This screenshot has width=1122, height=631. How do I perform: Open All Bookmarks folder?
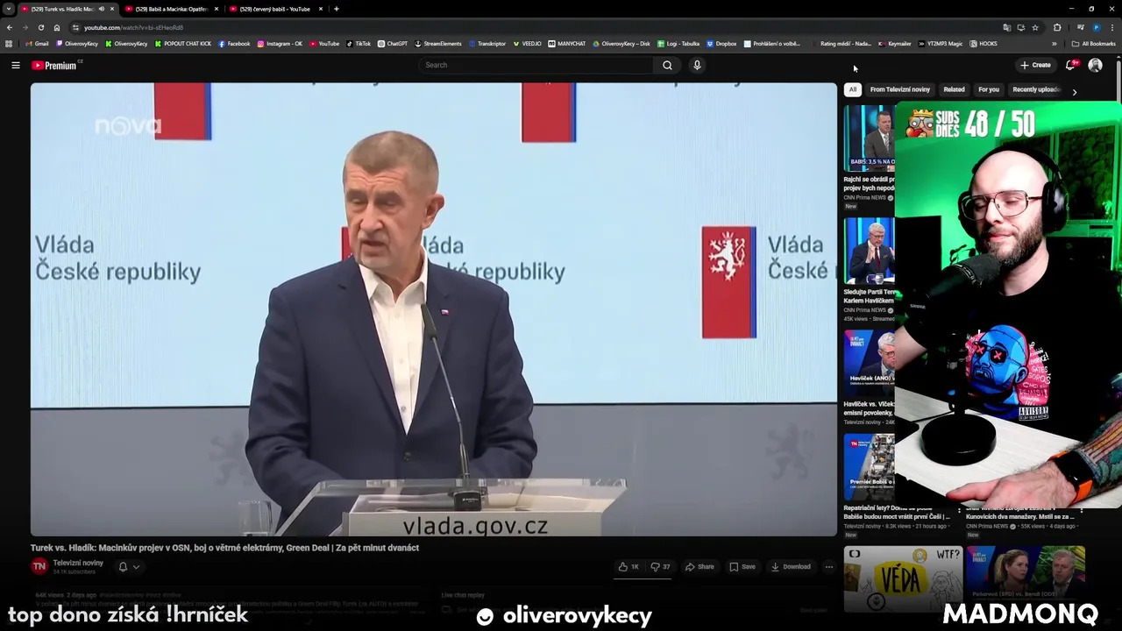(x=1093, y=43)
